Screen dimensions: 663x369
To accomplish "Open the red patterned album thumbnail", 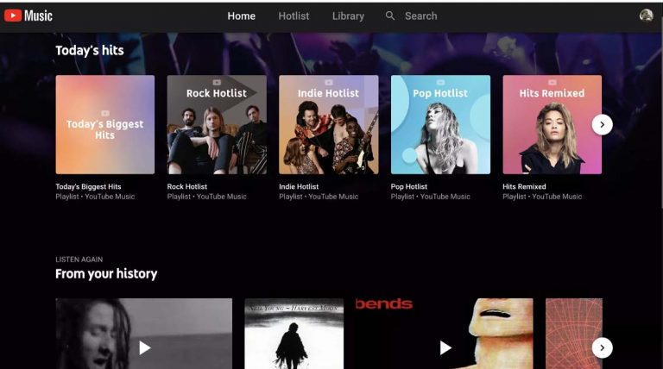I will click(x=574, y=334).
